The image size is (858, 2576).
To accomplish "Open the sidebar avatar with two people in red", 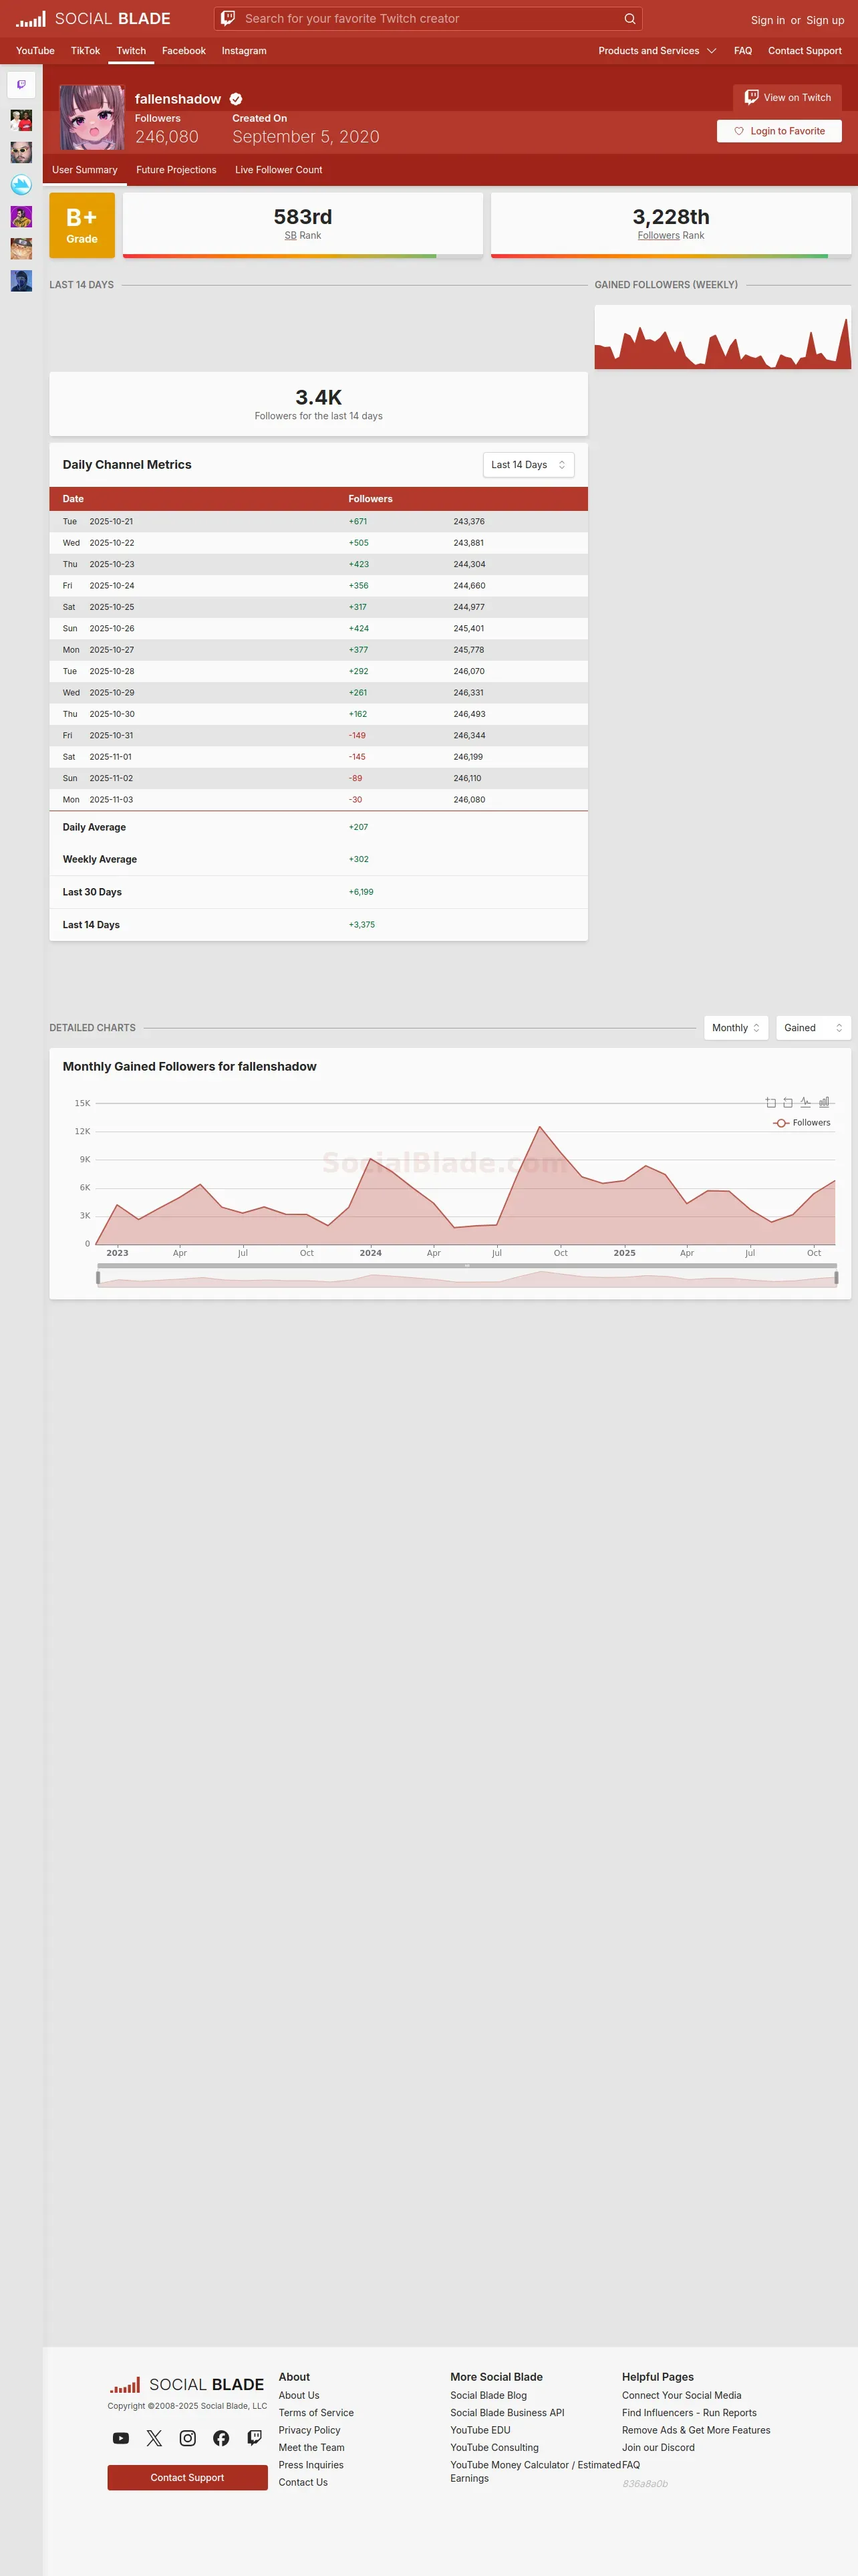I will click(21, 120).
